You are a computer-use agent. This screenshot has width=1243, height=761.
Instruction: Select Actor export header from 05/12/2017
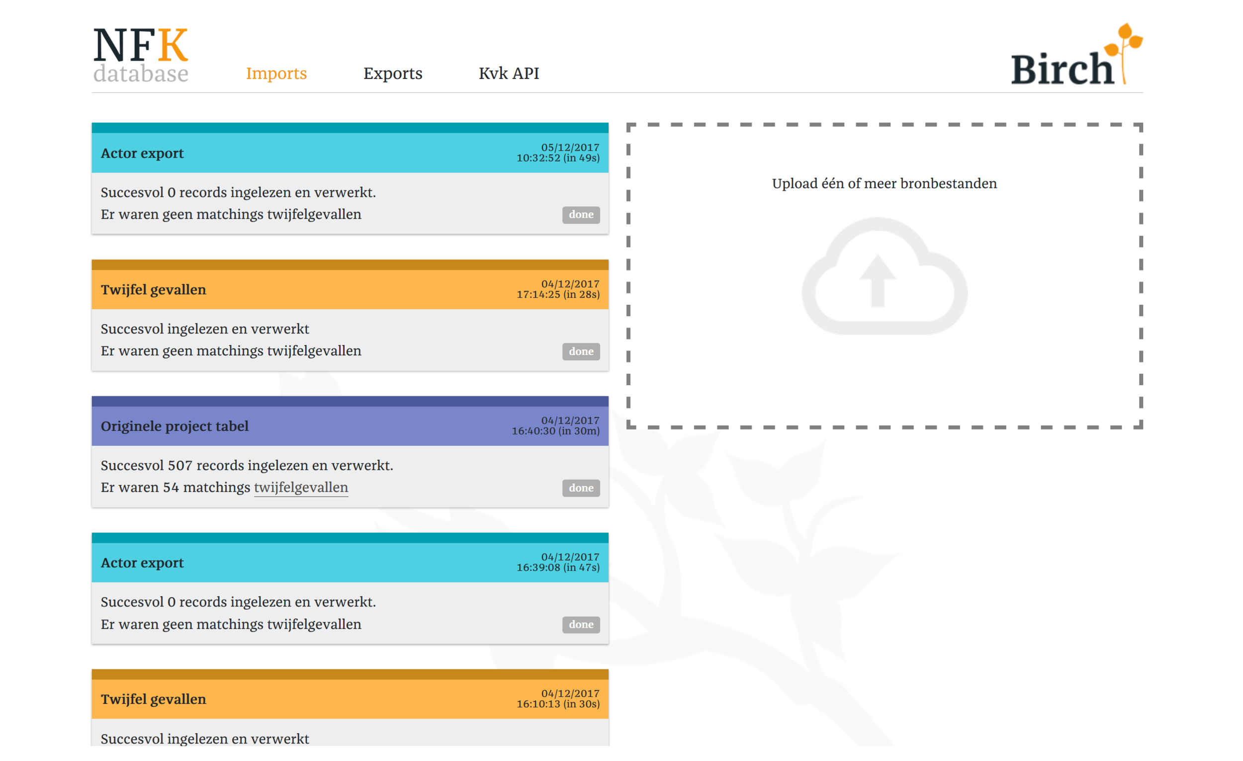(x=350, y=153)
